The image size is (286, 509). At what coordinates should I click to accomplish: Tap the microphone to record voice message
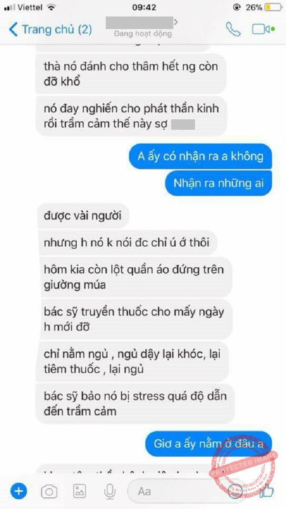[x=110, y=491]
